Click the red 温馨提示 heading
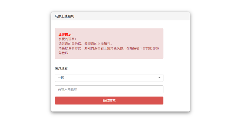This screenshot has height=139, width=246. coord(66,34)
